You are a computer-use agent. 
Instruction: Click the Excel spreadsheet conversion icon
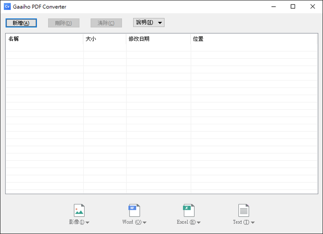click(189, 210)
